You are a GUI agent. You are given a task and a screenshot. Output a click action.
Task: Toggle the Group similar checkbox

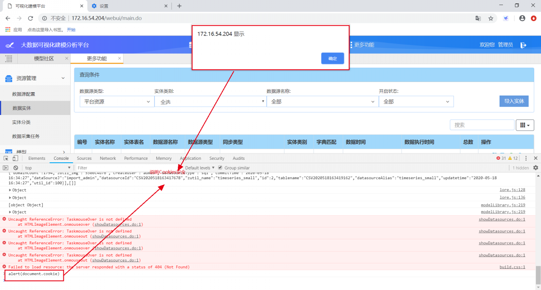(220, 168)
